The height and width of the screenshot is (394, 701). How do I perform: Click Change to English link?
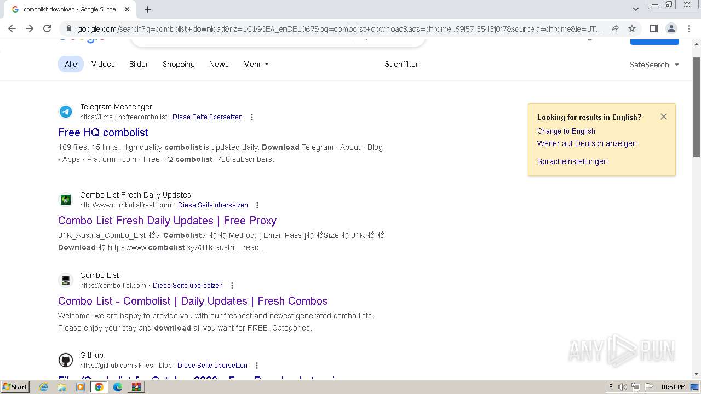(x=566, y=131)
